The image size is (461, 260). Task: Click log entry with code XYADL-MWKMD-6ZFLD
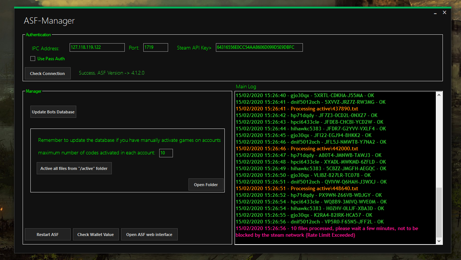point(311,162)
